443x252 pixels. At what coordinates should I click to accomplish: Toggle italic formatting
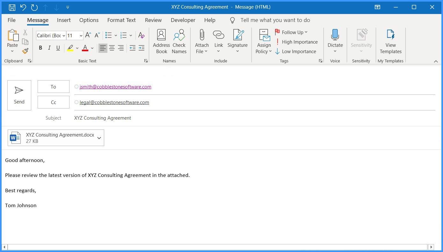pos(49,48)
